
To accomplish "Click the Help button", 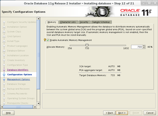I will pyautogui.click(x=8, y=113).
